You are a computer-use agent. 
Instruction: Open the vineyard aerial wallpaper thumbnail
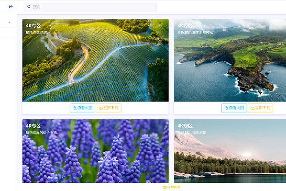(x=95, y=60)
